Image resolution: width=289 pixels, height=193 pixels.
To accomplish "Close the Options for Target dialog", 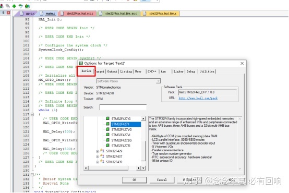I will 242,63.
